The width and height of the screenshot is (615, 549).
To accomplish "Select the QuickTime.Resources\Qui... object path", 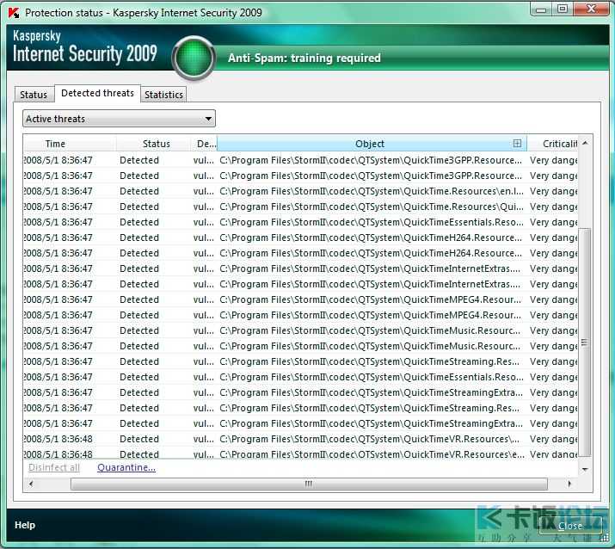I will [372, 207].
